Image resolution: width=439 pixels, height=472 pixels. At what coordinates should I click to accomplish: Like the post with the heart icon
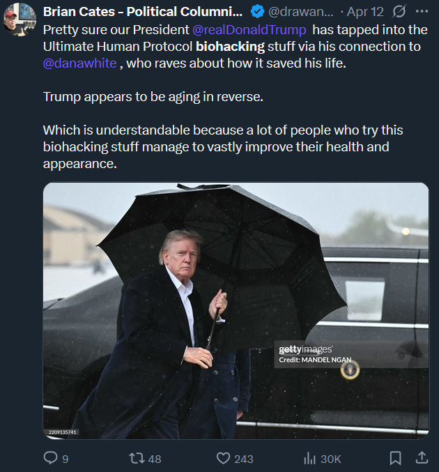click(x=223, y=459)
